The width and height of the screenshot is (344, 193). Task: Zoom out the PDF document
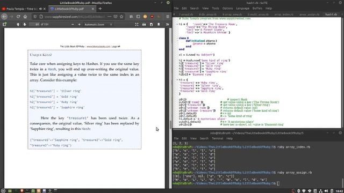pyautogui.click(x=73, y=24)
